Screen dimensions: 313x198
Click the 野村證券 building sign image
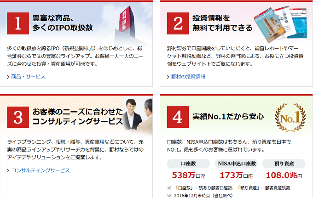click(126, 22)
